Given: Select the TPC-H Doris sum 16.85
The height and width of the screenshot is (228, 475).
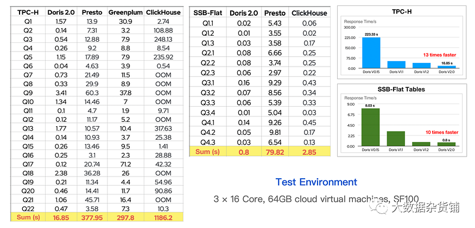Looking at the screenshot, I should (61, 217).
